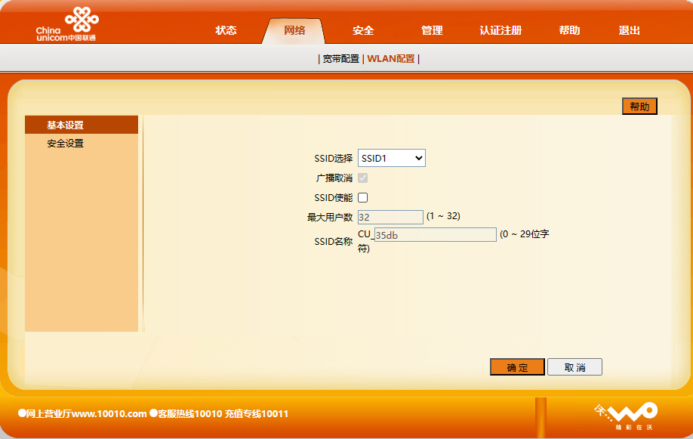Open 安全设置 in the sidebar
The width and height of the screenshot is (693, 439).
pyautogui.click(x=66, y=144)
